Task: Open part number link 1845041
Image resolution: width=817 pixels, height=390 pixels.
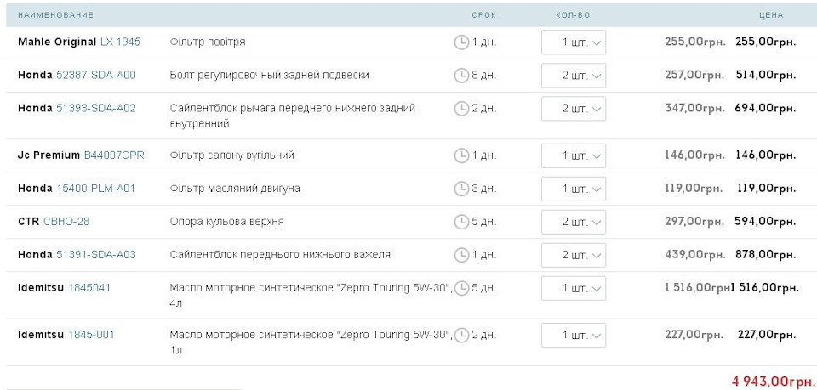Action: click(x=89, y=287)
